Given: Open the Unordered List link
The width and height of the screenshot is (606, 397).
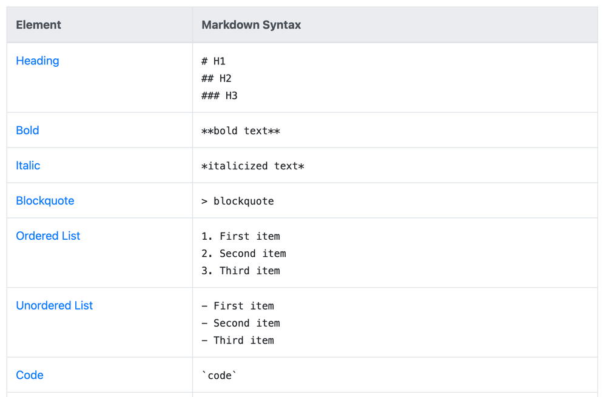Looking at the screenshot, I should 54,306.
